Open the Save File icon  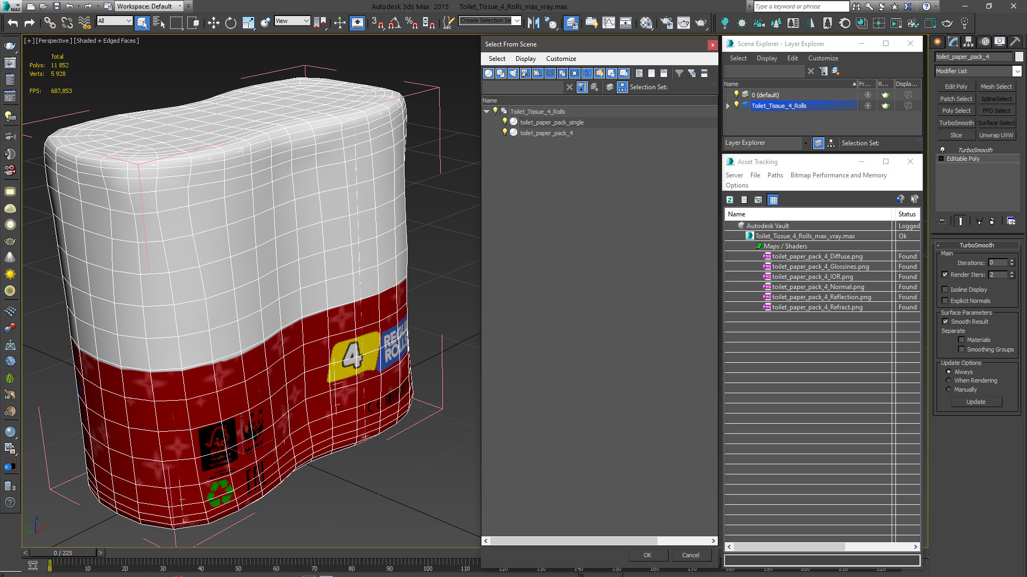[57, 6]
